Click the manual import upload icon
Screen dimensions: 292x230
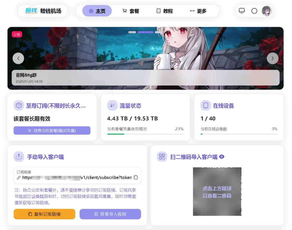[19, 157]
